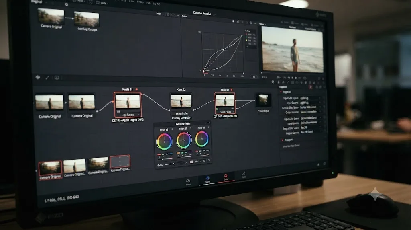
Task: Select the Camera Original still in the top gallery
Action: [x=51, y=16]
